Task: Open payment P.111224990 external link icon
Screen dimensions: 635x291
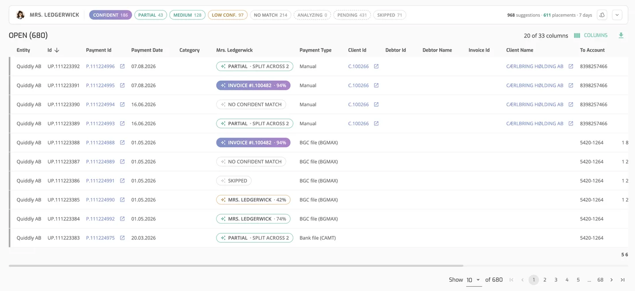Action: [122, 200]
